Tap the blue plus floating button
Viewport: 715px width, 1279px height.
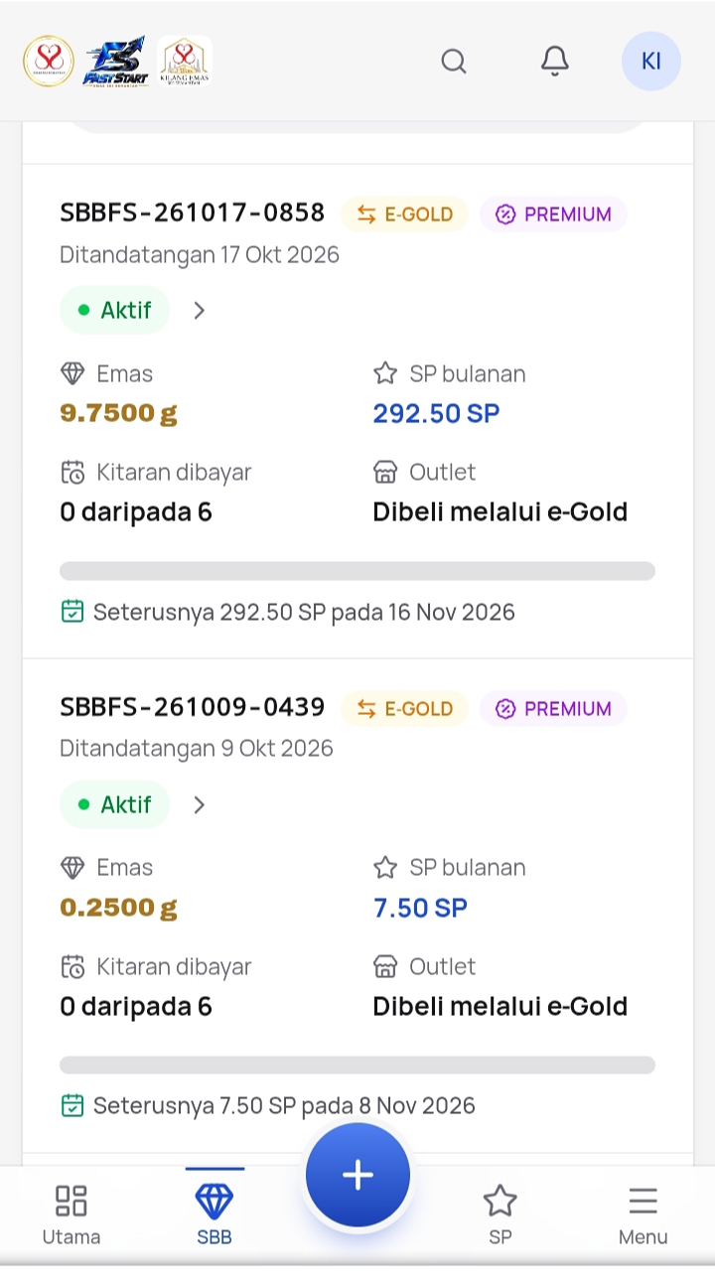point(357,1175)
